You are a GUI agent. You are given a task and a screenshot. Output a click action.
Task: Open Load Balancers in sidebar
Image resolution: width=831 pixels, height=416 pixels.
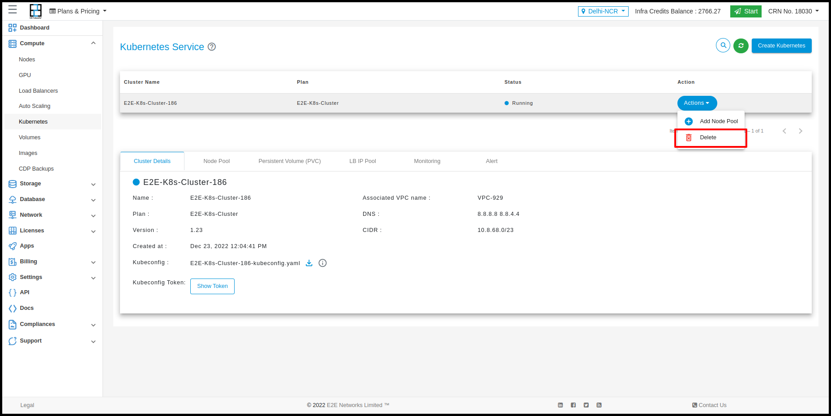pos(39,91)
